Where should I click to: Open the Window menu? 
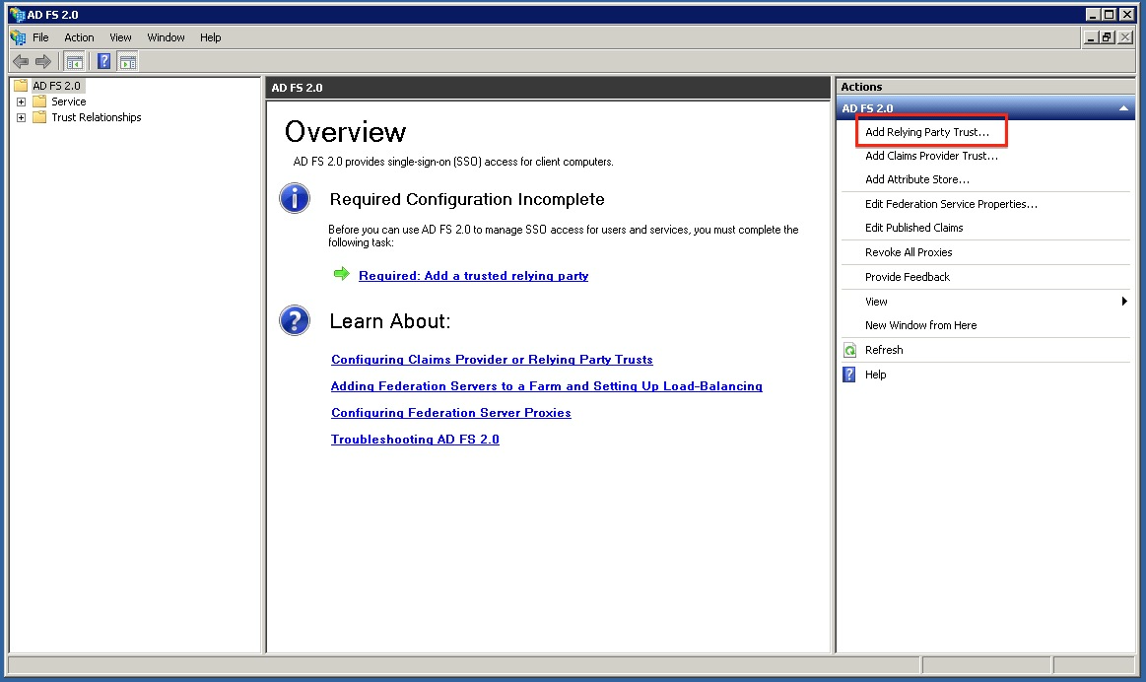click(165, 36)
